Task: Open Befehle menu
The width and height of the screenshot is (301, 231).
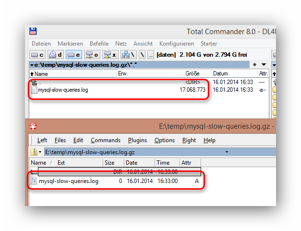Action: click(x=99, y=44)
